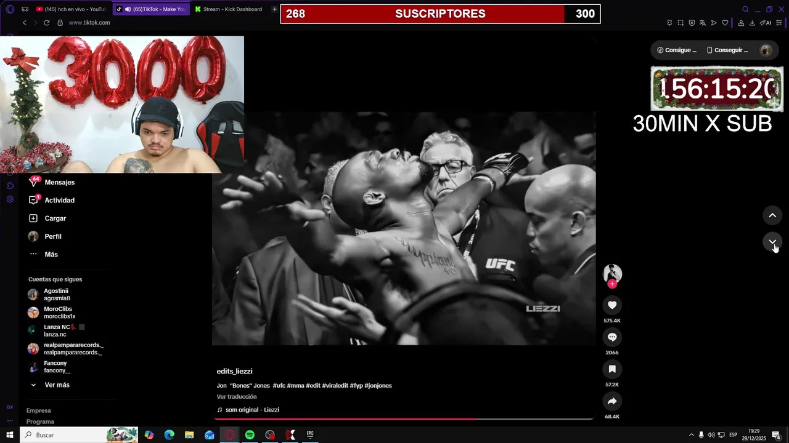Click the site lock security icon

pos(60,23)
